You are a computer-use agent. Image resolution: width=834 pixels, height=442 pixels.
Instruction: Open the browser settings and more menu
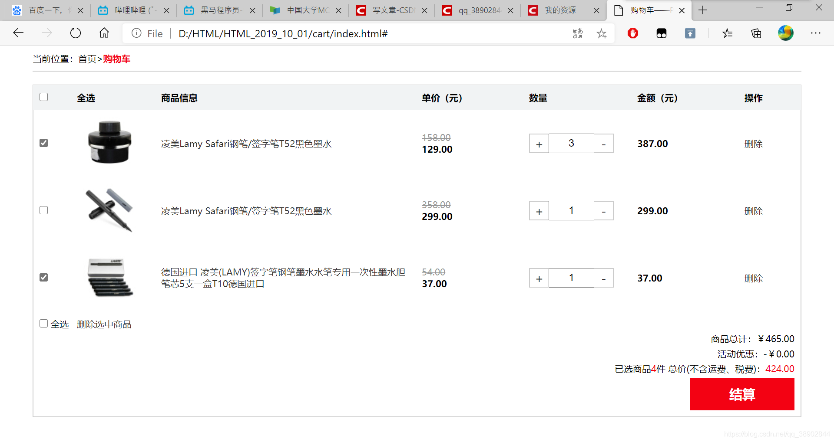click(x=816, y=33)
